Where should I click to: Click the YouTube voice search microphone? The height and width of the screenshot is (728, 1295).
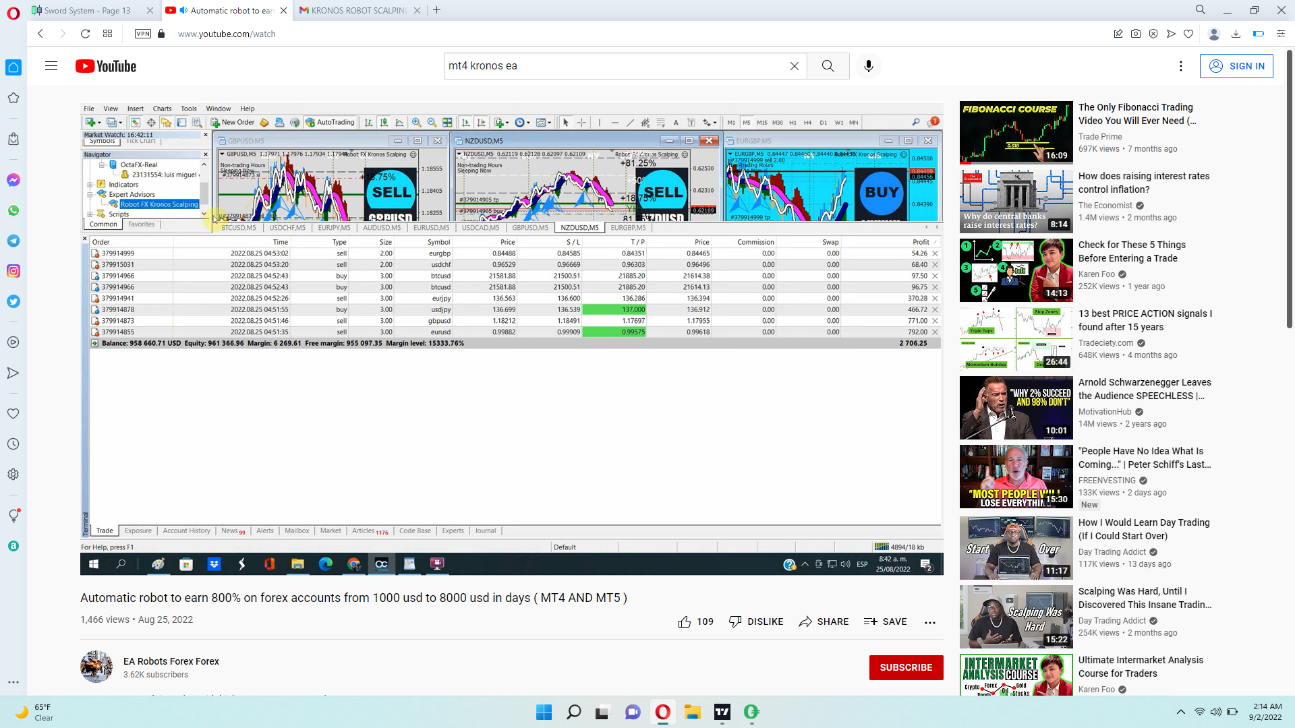click(868, 66)
